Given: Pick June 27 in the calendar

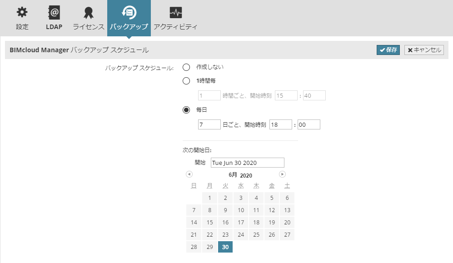Looking at the screenshot, I should (x=287, y=235).
